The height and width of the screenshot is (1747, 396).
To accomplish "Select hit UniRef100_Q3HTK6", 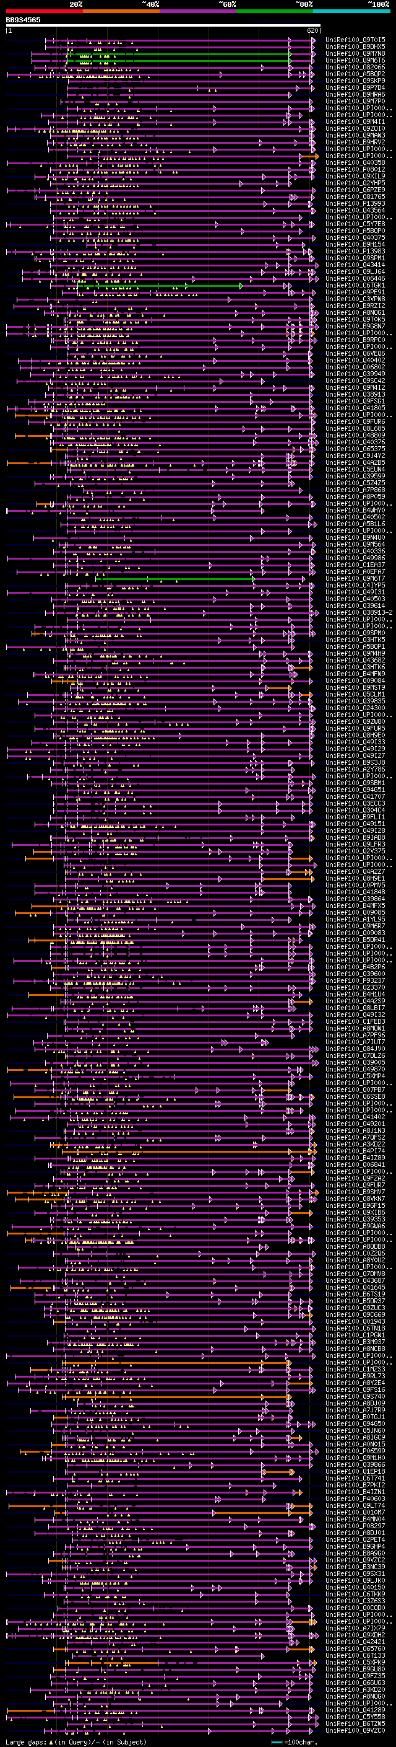I will (355, 667).
